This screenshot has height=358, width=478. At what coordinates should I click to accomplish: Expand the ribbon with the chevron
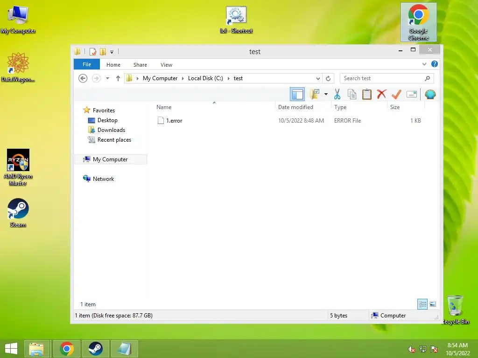pyautogui.click(x=424, y=64)
